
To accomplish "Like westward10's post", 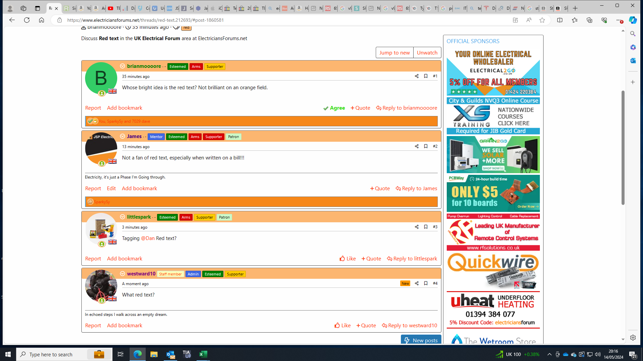I will coord(343,325).
